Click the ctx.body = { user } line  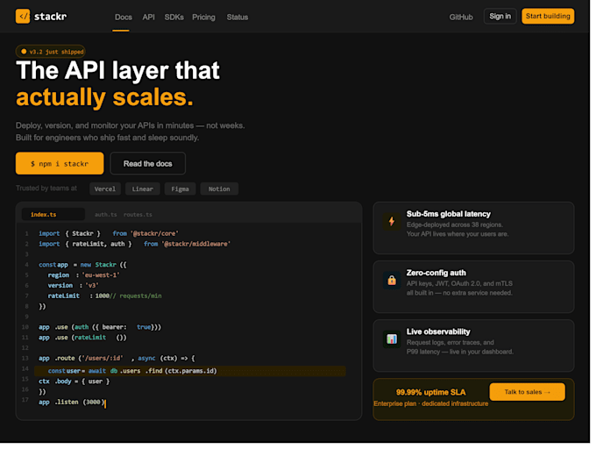coord(74,381)
